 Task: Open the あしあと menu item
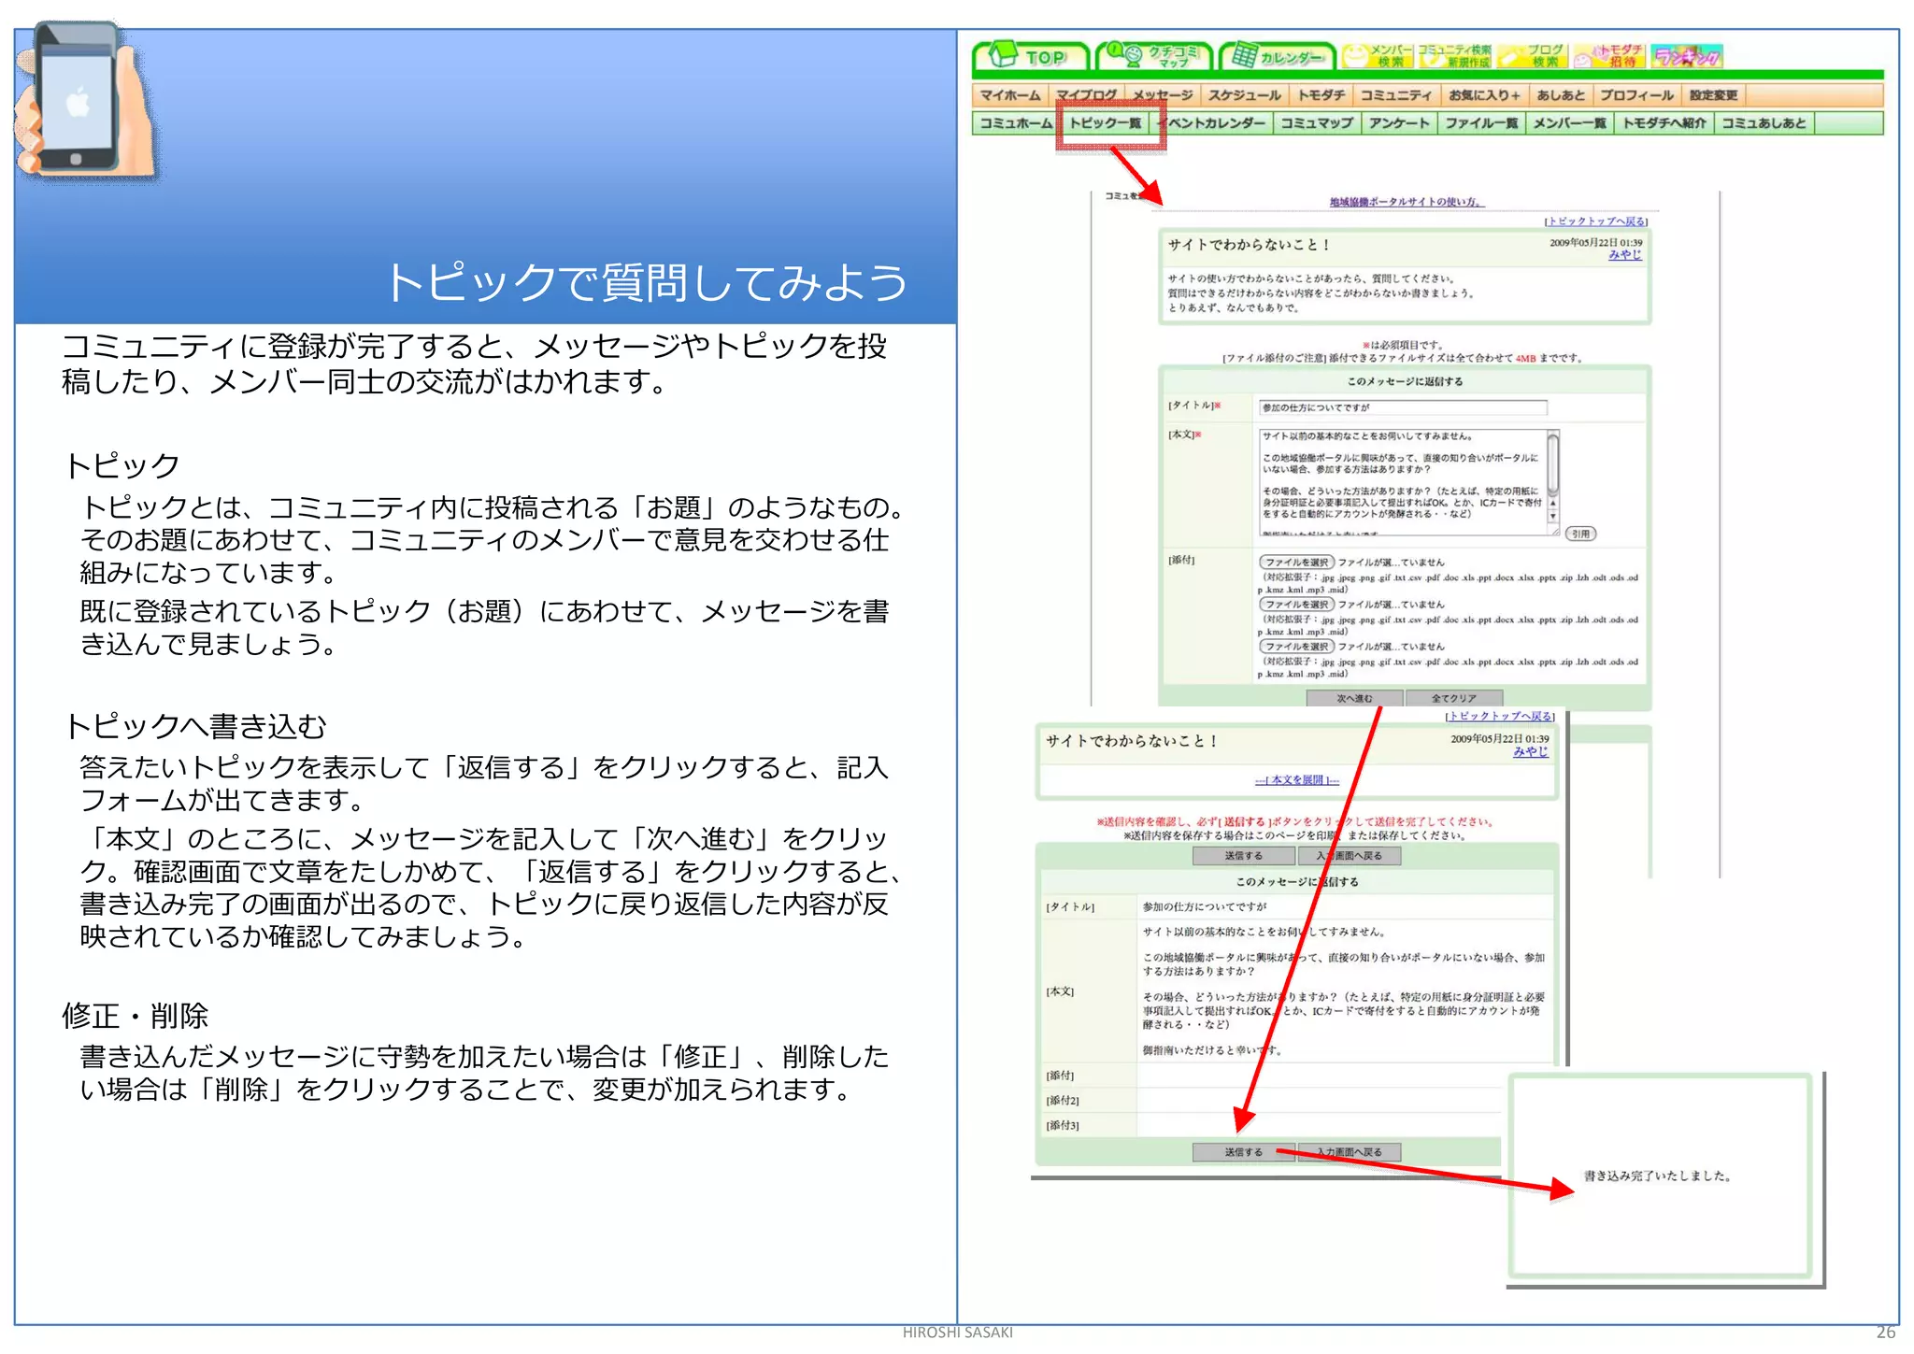click(1561, 95)
